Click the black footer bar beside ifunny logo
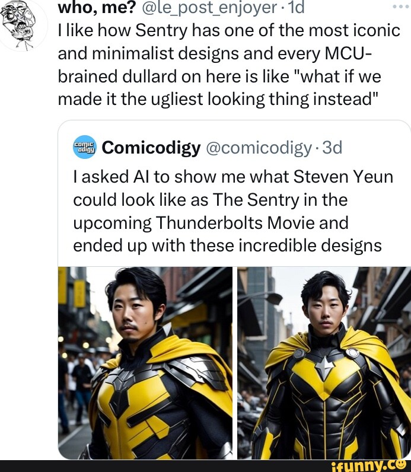The width and height of the screenshot is (411, 472). pyautogui.click(x=164, y=466)
